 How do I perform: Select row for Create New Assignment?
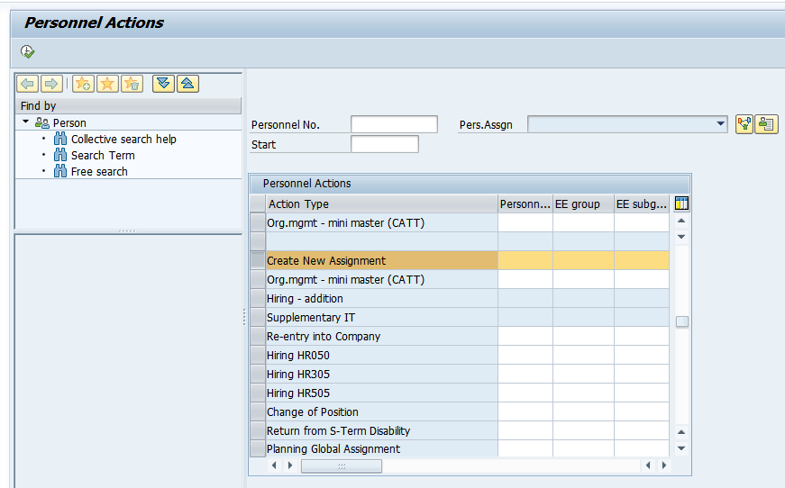click(257, 261)
